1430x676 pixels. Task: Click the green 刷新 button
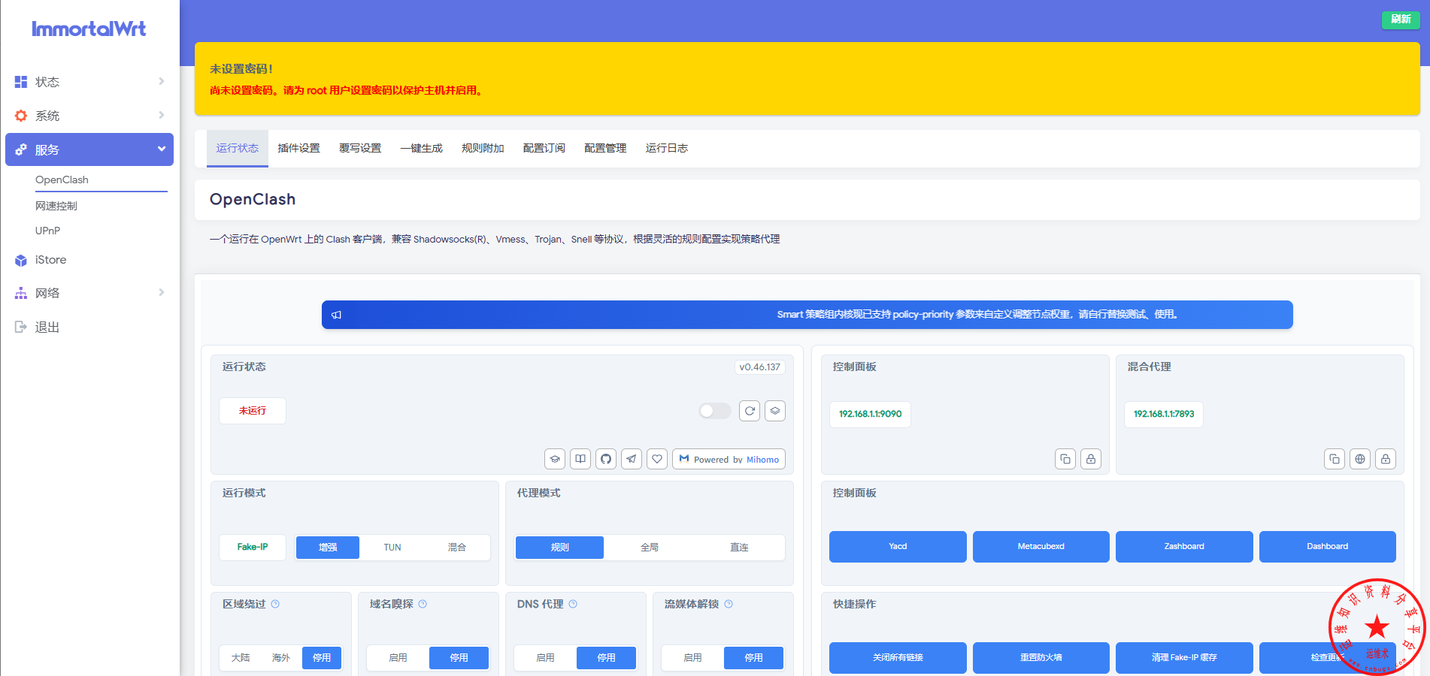1400,20
